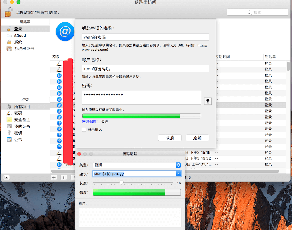Select 系统根证书 keychain in the sidebar
The width and height of the screenshot is (292, 230).
coord(24,49)
